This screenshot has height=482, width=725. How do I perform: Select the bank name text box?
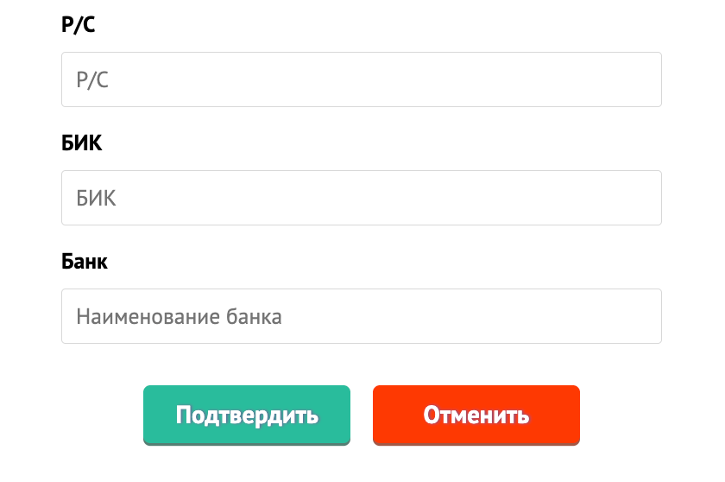pyautogui.click(x=361, y=316)
